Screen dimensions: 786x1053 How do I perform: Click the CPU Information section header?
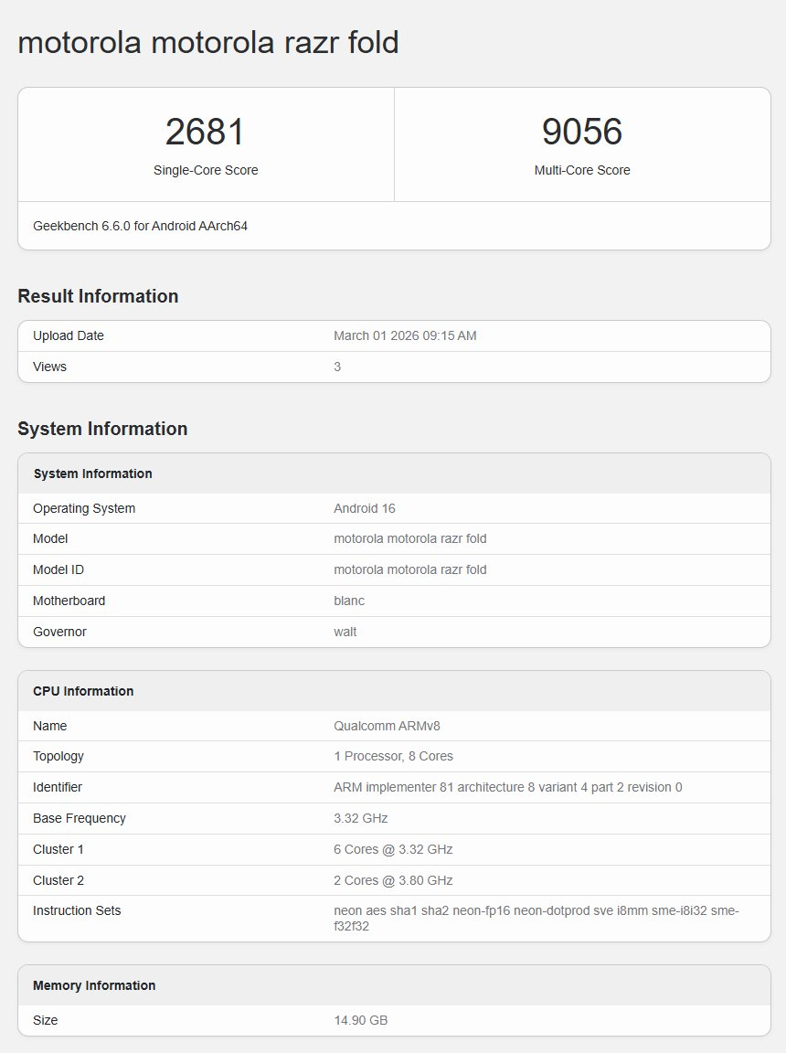pos(82,690)
